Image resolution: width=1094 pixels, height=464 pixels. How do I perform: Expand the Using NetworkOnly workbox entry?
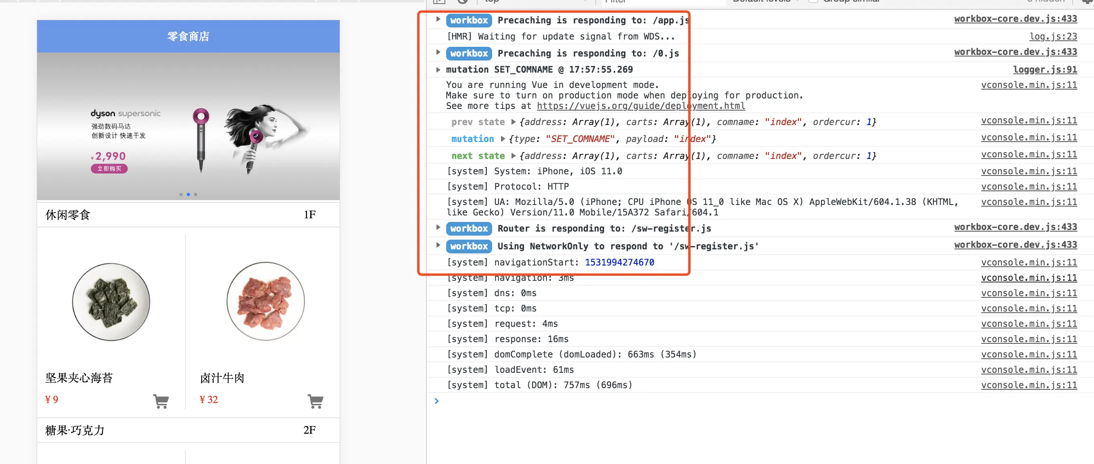(x=438, y=245)
